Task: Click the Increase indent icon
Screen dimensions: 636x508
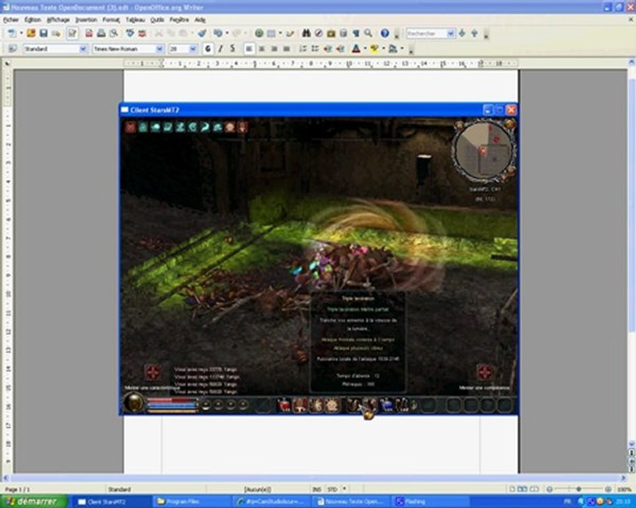Action: click(x=341, y=49)
